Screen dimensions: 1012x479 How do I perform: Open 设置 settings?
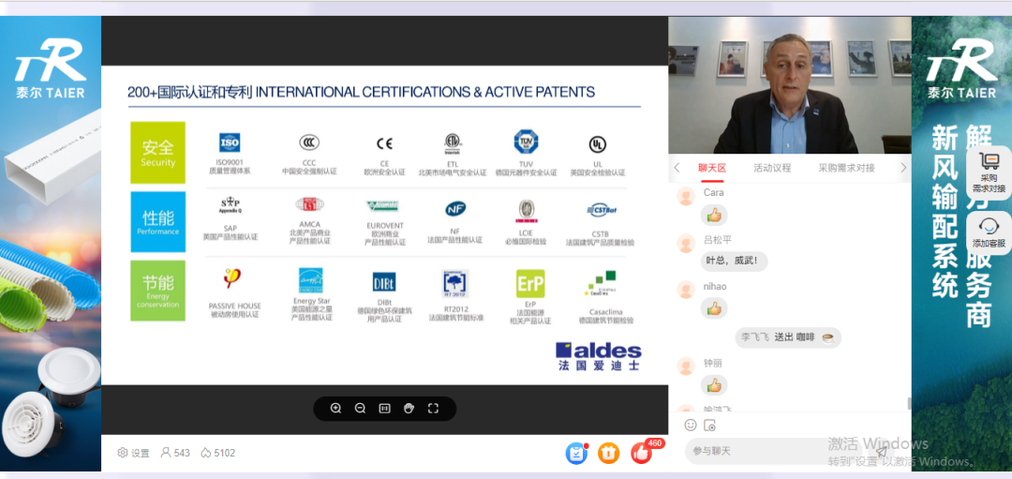pyautogui.click(x=133, y=453)
